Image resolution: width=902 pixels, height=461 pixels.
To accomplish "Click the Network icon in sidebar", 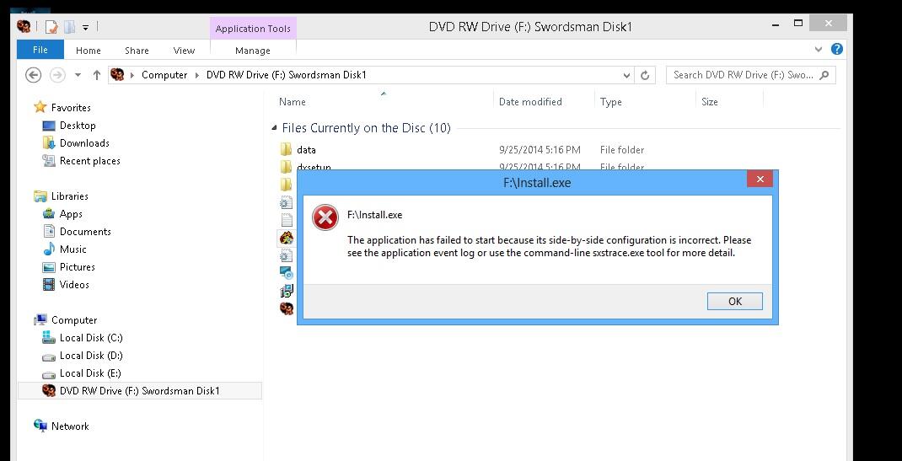I will 40,426.
